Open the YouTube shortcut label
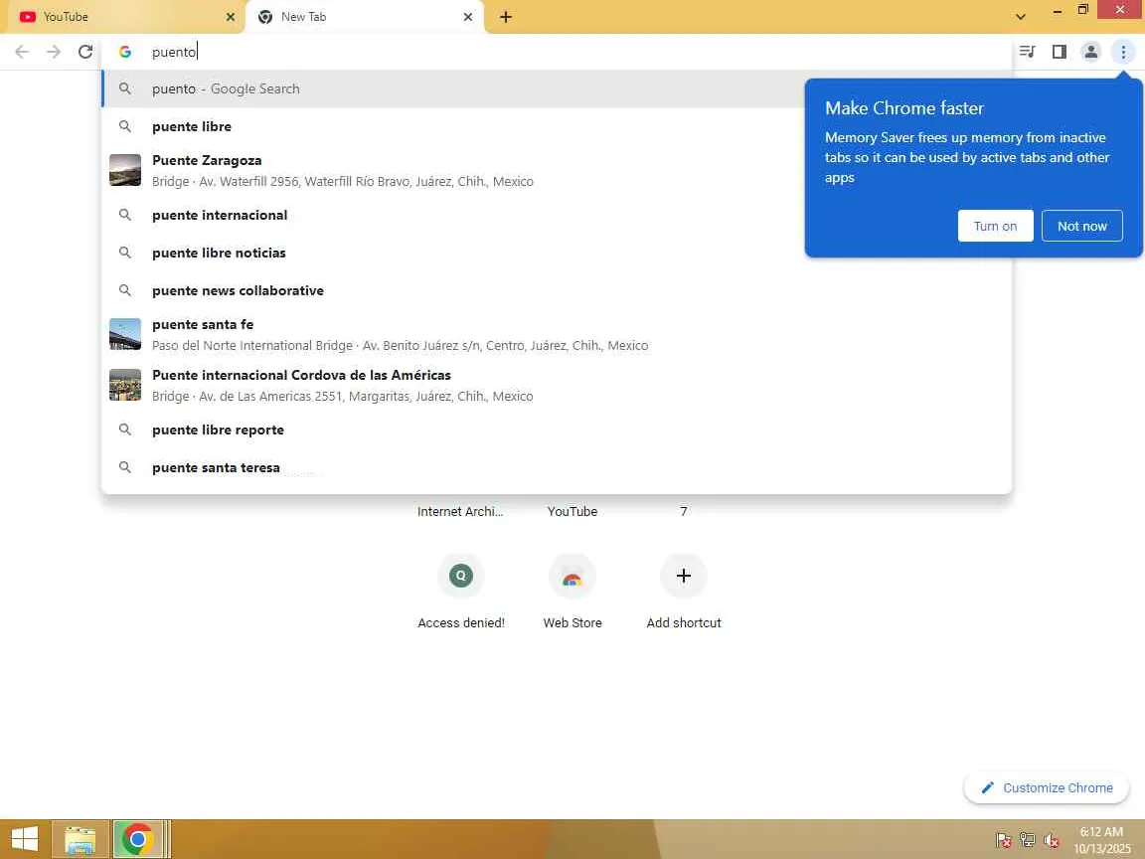Viewport: 1145px width, 859px height. [x=572, y=511]
